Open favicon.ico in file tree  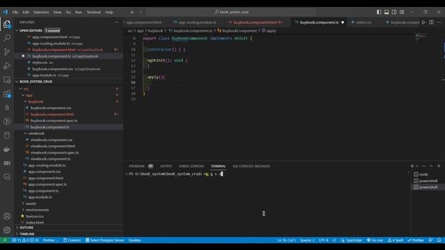tap(35, 216)
